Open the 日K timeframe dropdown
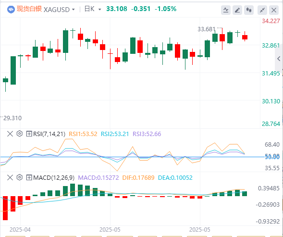The height and width of the screenshot is (237, 283). click(x=100, y=10)
